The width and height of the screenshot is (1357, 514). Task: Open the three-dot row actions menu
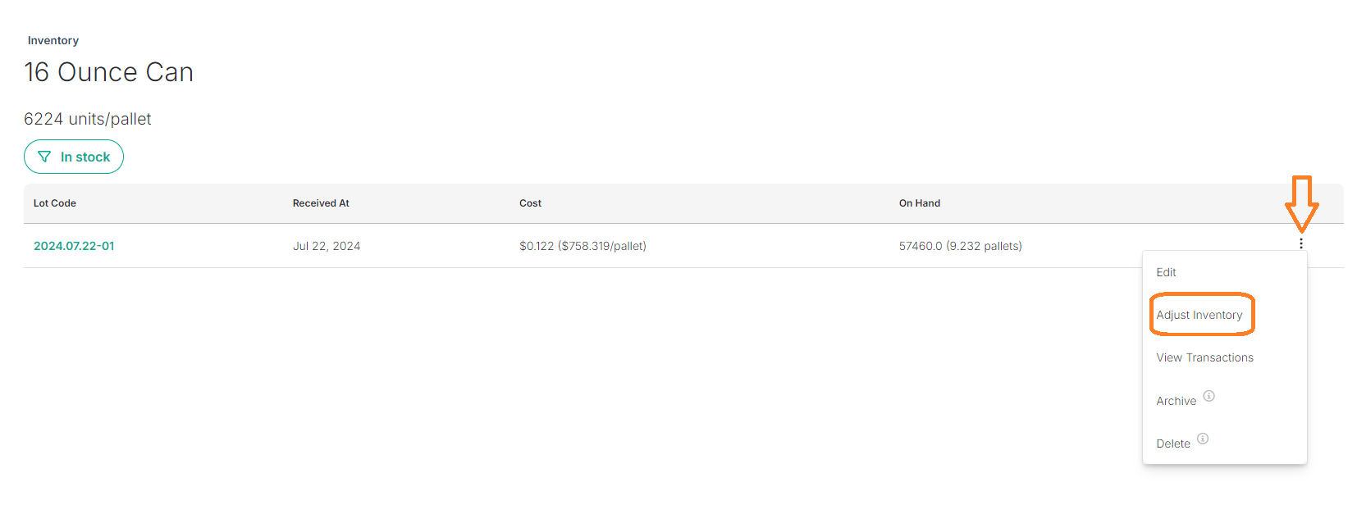pos(1300,243)
